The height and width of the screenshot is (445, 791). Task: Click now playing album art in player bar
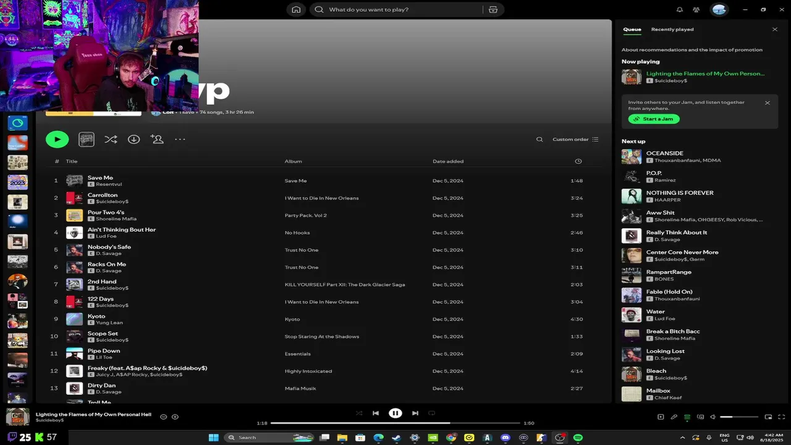pos(18,417)
